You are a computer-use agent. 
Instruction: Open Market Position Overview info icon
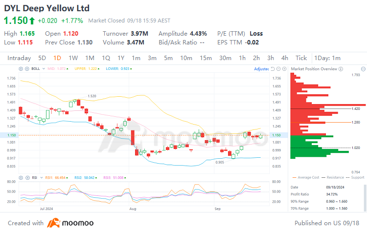tap(341, 69)
